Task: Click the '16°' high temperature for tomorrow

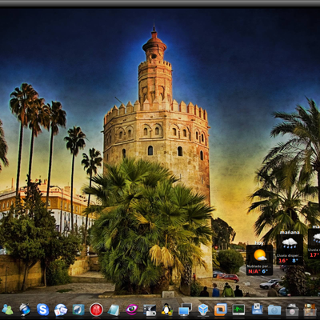Action: tap(283, 261)
